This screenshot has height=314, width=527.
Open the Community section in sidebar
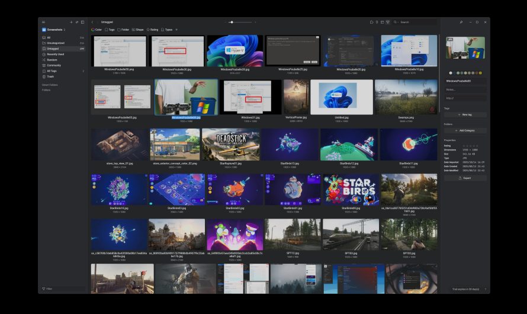click(x=54, y=65)
